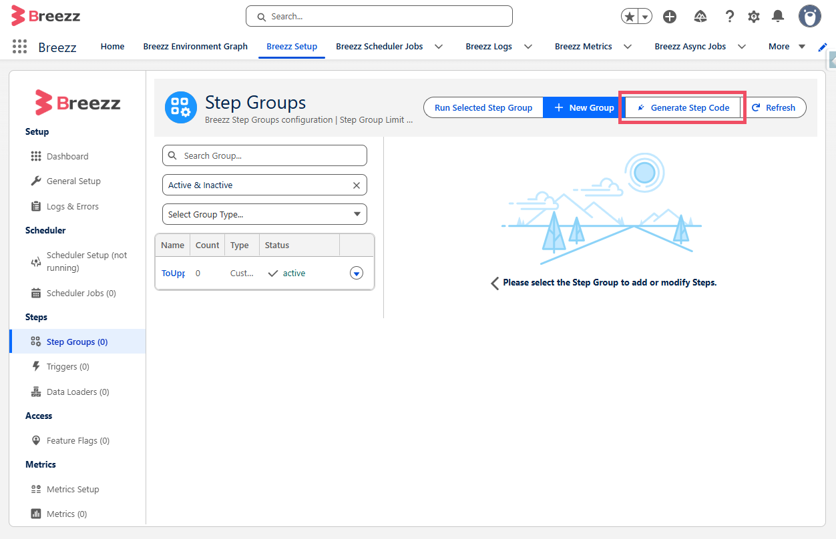Viewport: 836px width, 539px height.
Task: Open the More navigation menu
Action: coord(787,46)
